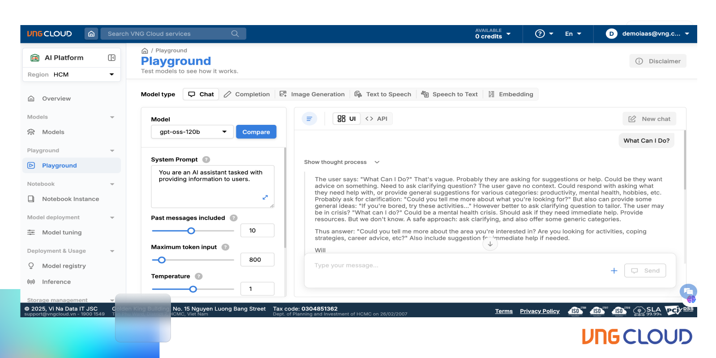This screenshot has width=716, height=358.
Task: Select the Completion model type tab
Action: coord(247,94)
